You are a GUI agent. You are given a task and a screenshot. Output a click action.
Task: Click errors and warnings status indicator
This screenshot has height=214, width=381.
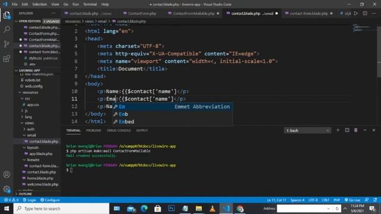(11, 200)
